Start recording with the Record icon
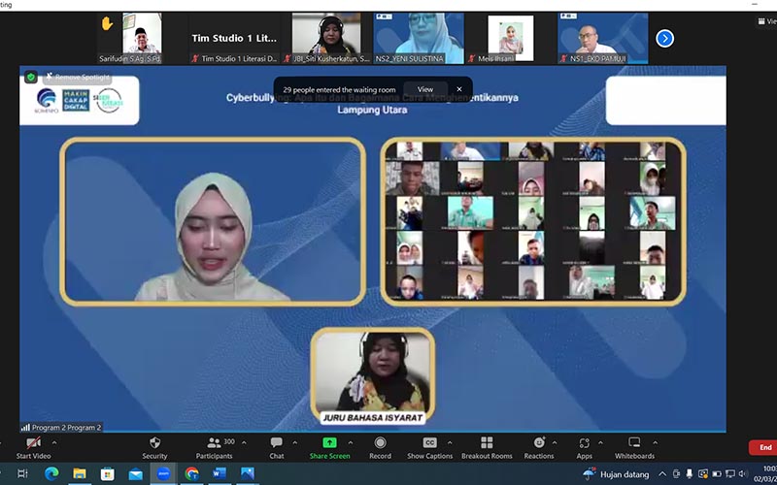 tap(380, 442)
